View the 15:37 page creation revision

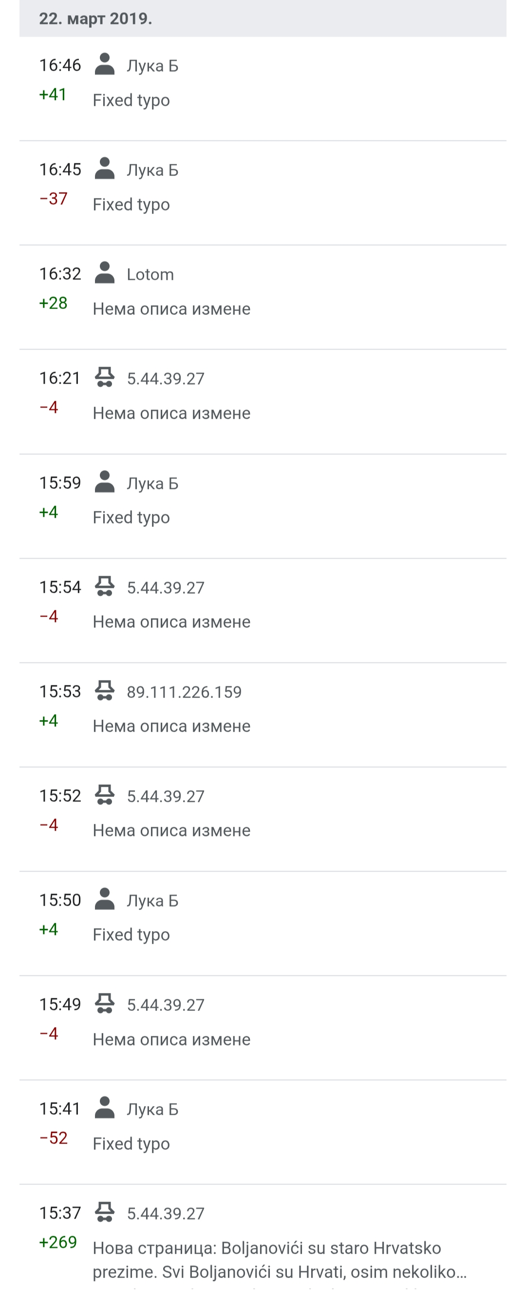60,1213
